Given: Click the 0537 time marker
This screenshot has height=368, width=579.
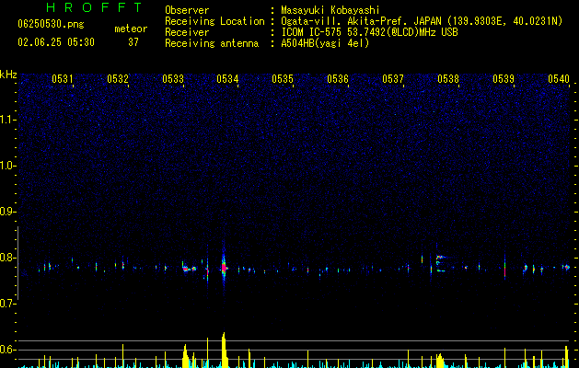Looking at the screenshot, I should click(x=393, y=79).
